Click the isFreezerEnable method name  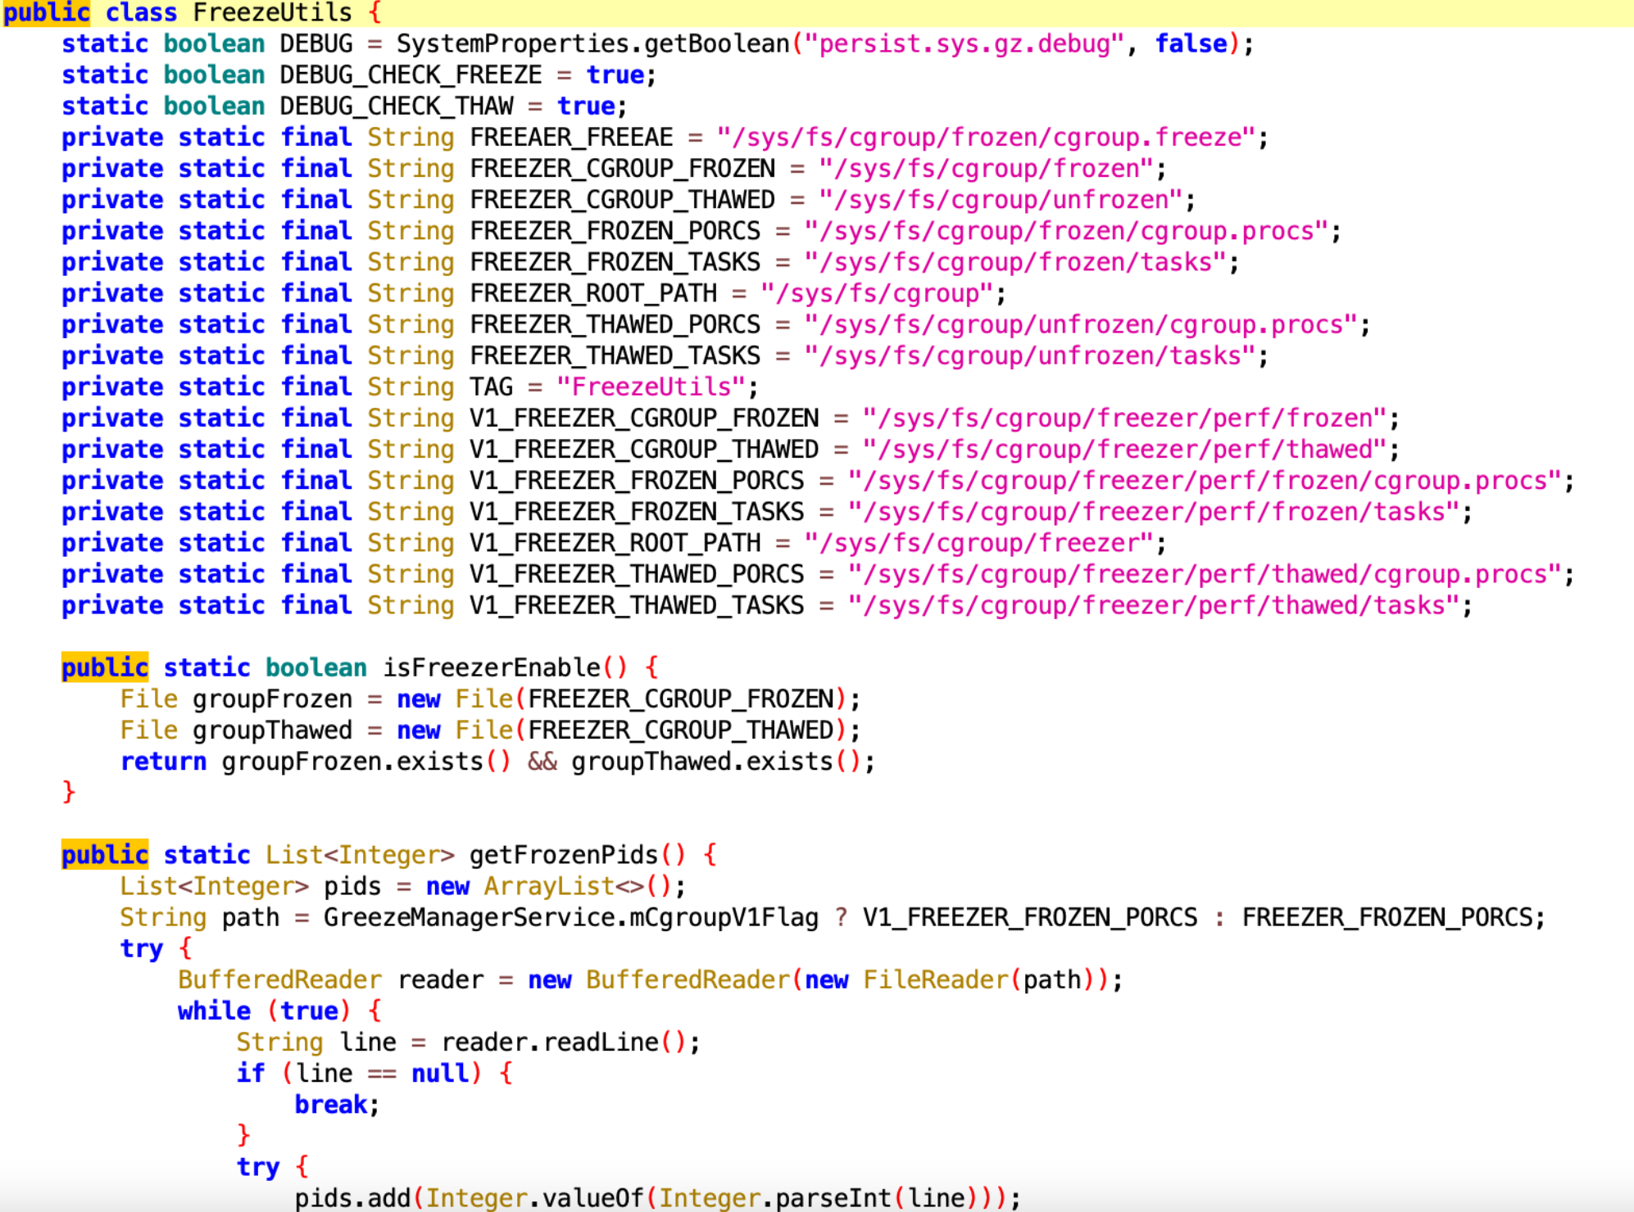(x=492, y=668)
